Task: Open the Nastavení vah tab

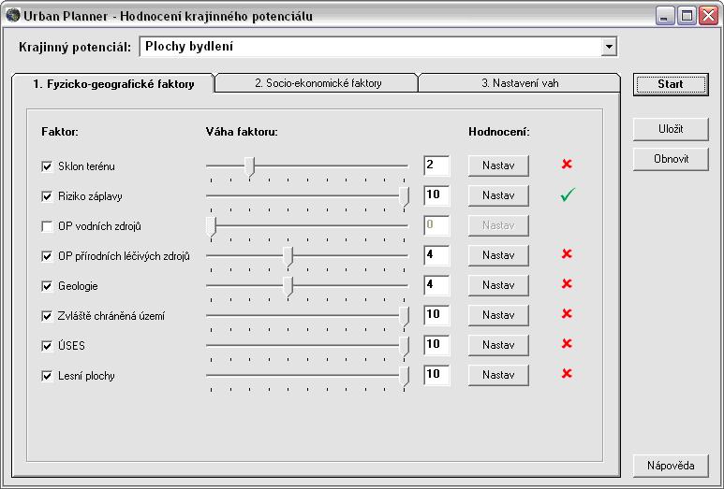Action: [520, 83]
